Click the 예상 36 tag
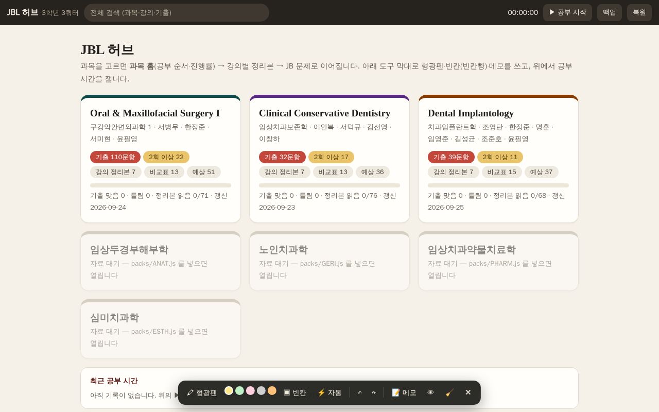The image size is (659, 412). (x=373, y=172)
